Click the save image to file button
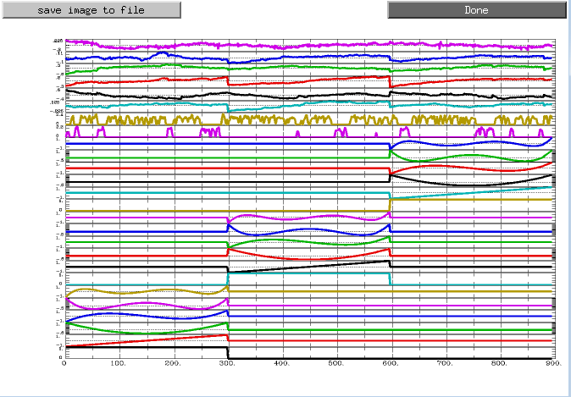The image size is (571, 397). point(91,10)
